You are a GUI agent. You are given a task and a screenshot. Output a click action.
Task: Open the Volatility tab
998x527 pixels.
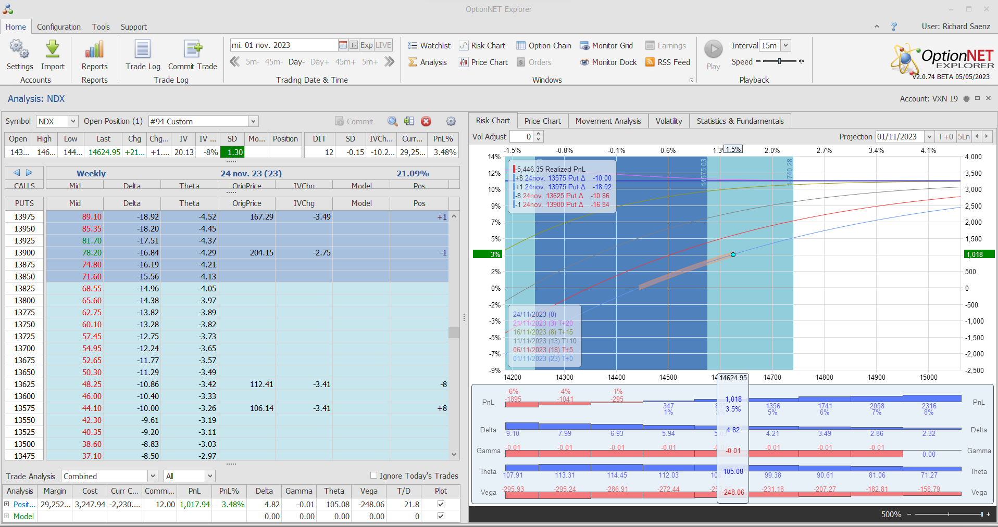click(669, 121)
